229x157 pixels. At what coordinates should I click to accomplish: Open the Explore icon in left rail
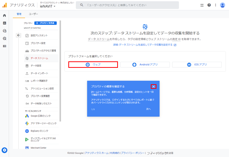tap(5, 31)
